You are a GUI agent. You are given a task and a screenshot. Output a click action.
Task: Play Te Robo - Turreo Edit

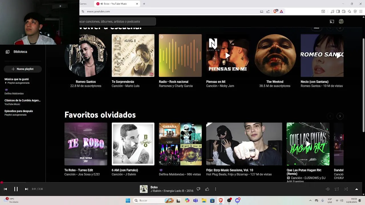coord(86,144)
